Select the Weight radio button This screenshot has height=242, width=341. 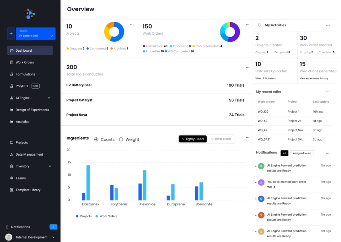121,139
